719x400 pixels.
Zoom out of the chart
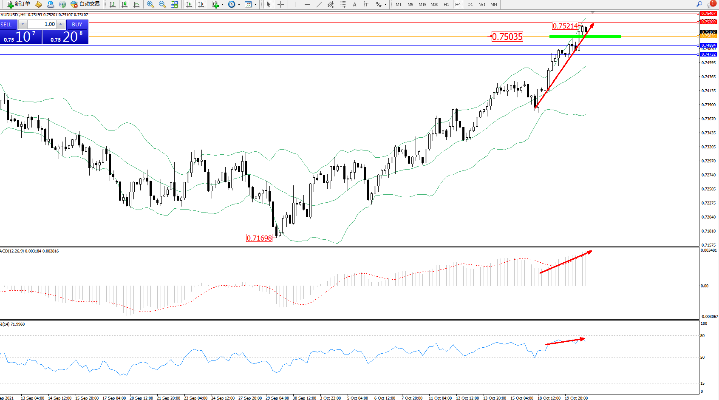click(162, 4)
